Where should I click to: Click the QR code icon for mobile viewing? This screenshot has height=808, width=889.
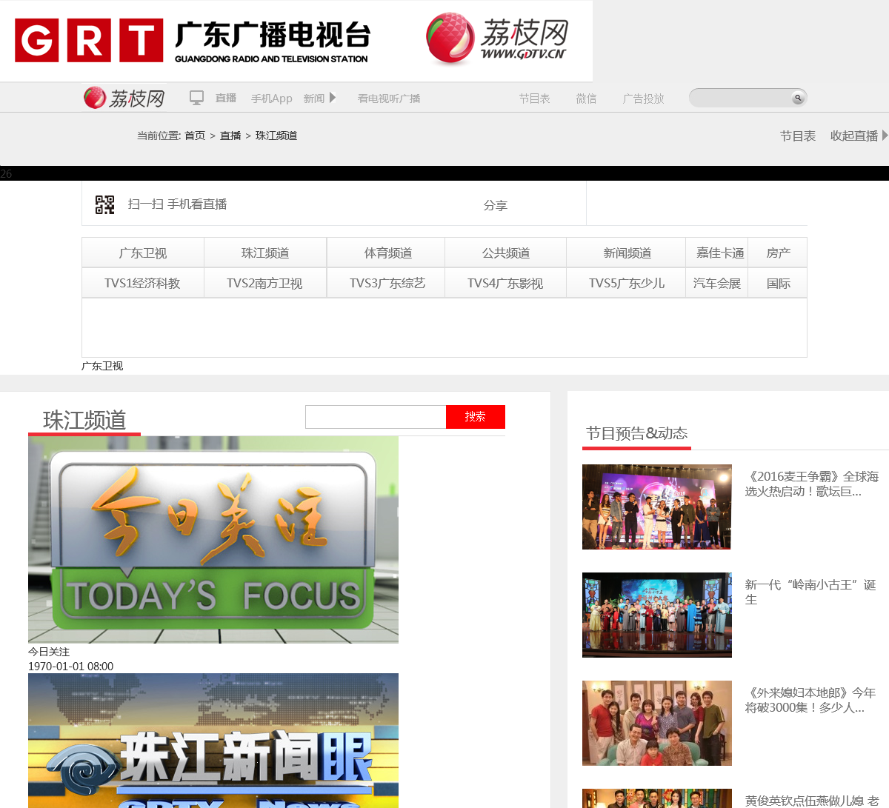[x=104, y=204]
